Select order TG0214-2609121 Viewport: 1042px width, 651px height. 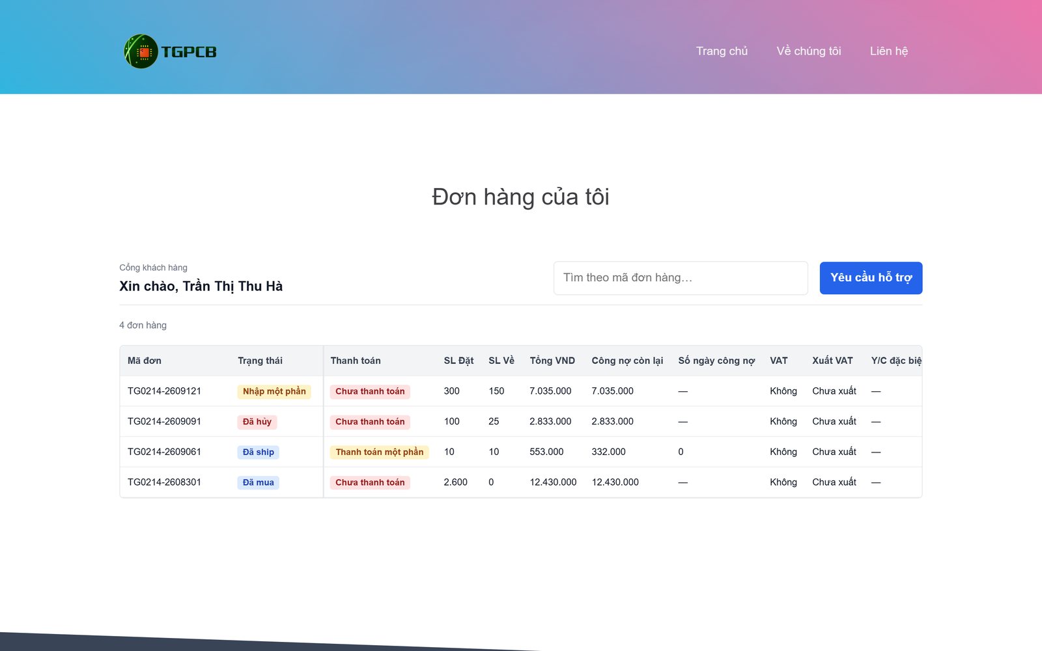tap(164, 391)
